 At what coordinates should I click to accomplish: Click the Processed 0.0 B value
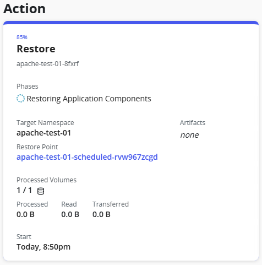tap(25, 214)
